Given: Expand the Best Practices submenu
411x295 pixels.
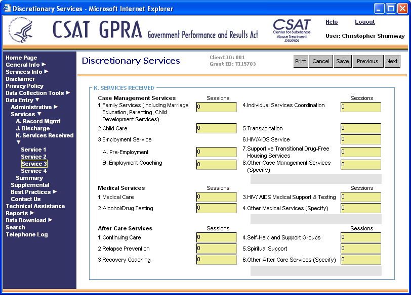Looking at the screenshot, I should (55, 192).
